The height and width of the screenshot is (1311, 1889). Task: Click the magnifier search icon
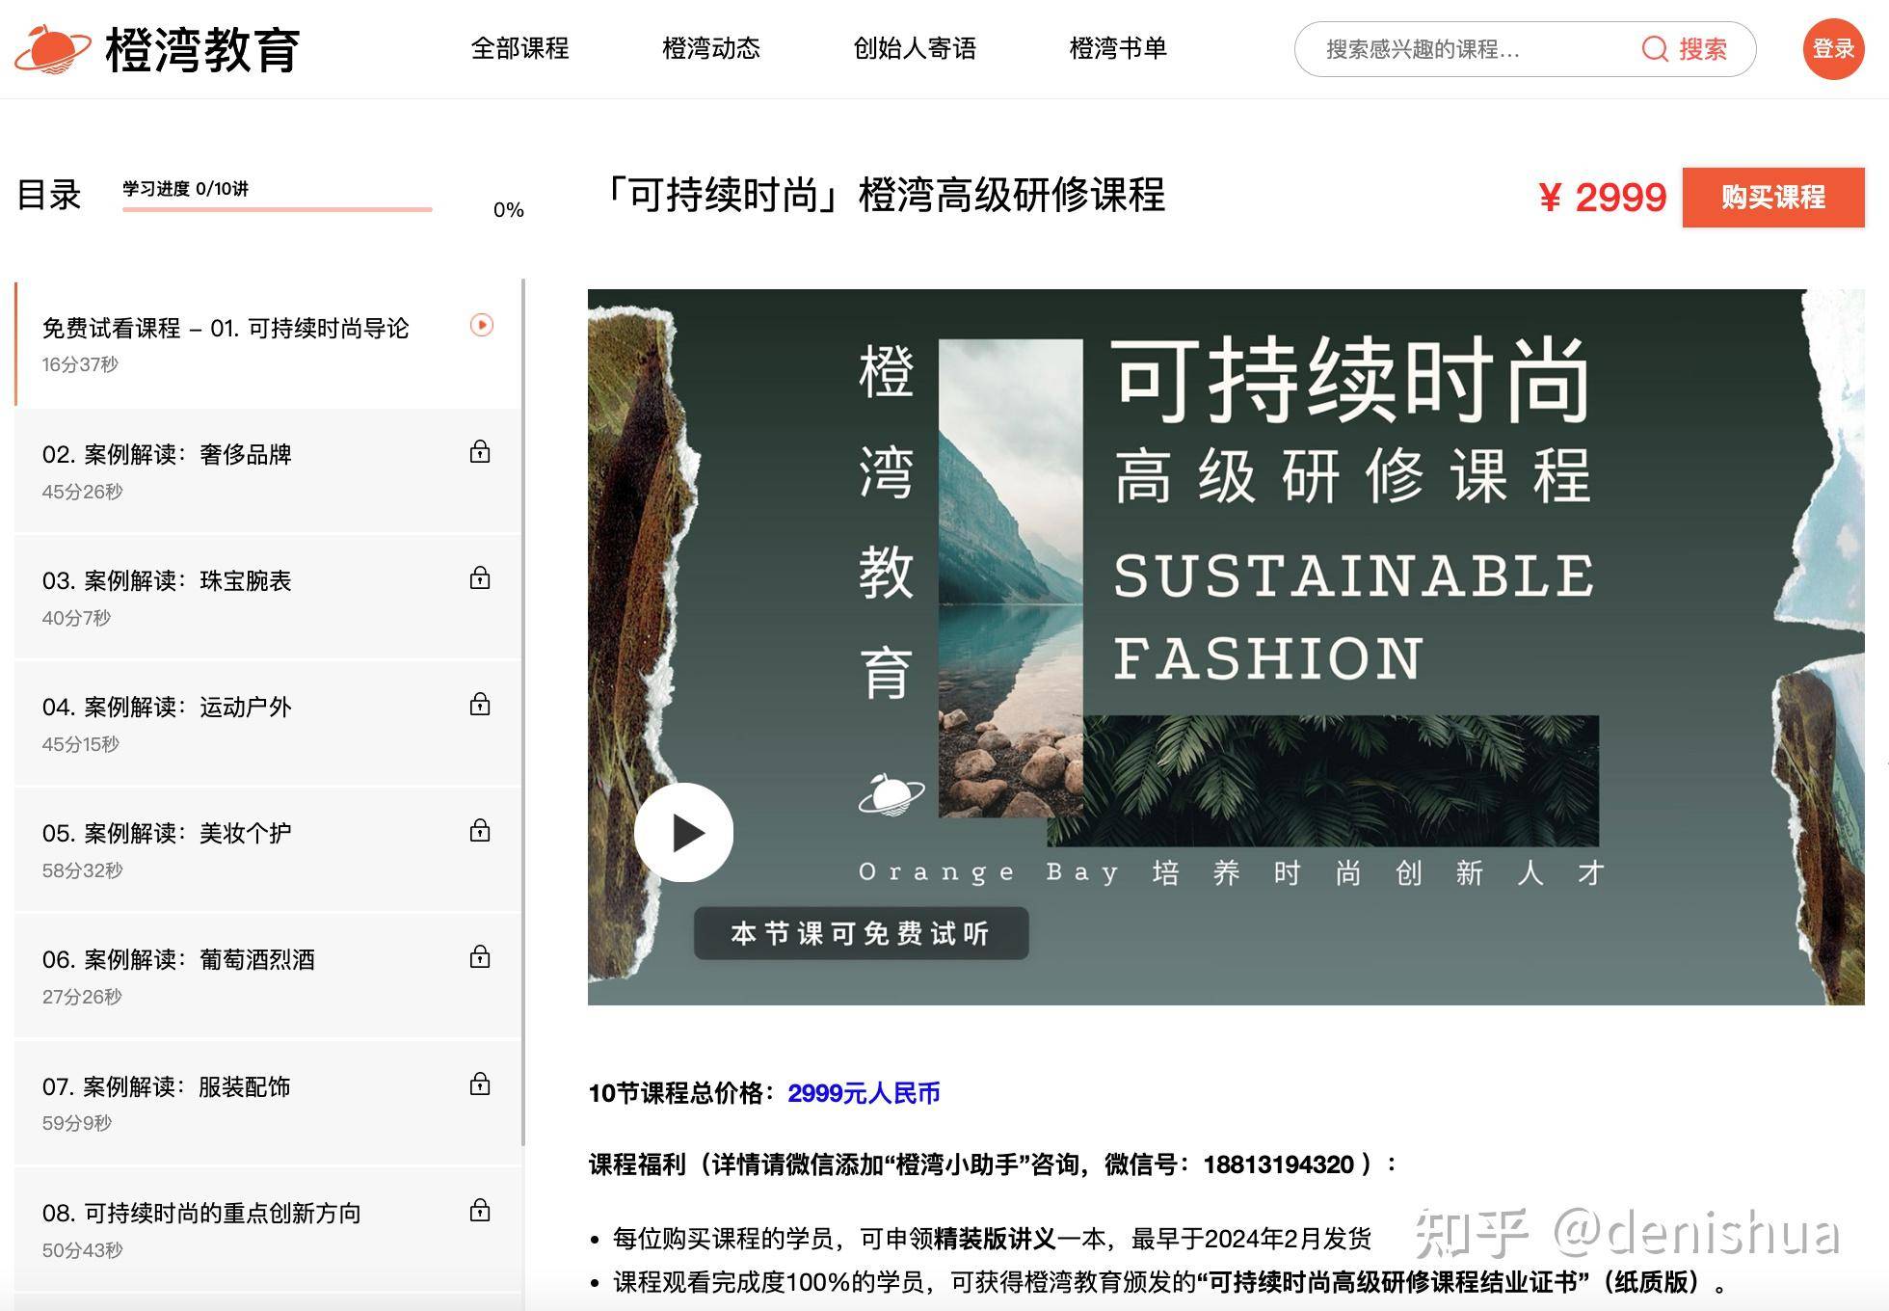(1655, 49)
